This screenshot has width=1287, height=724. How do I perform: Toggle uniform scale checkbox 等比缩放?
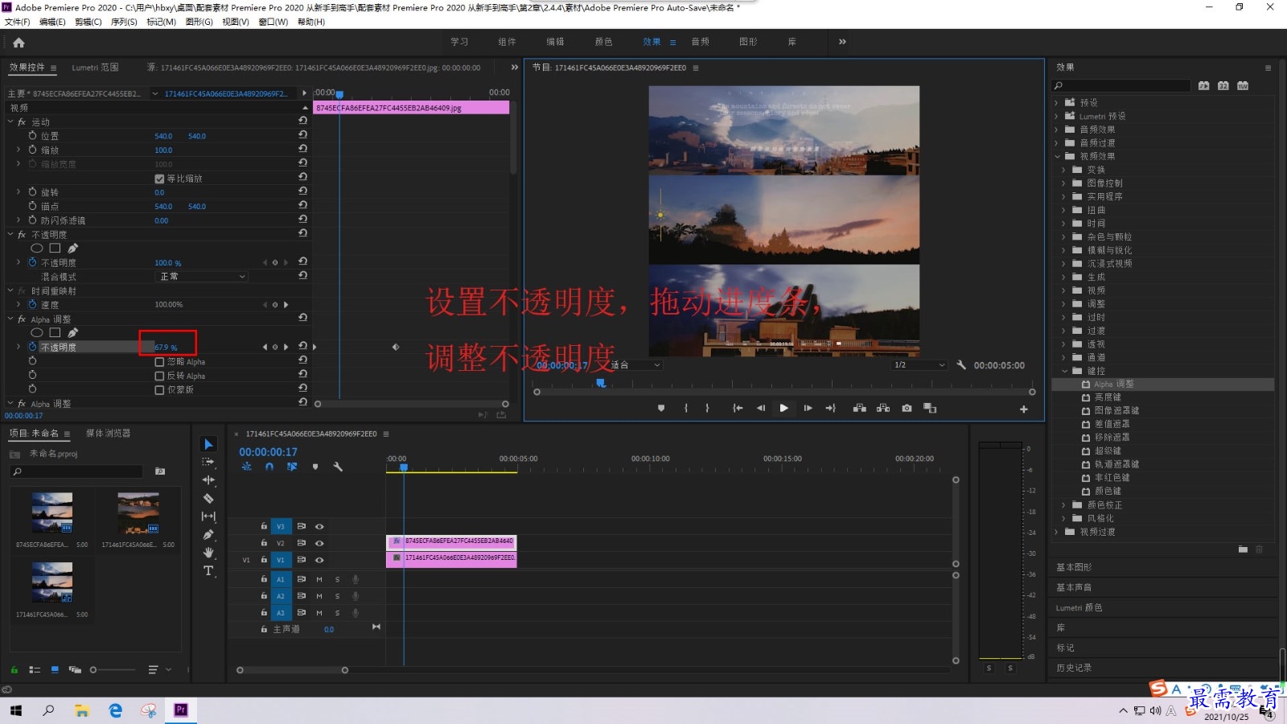point(159,179)
